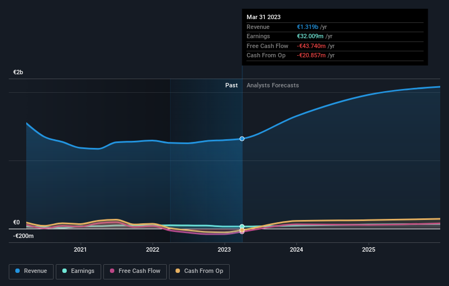Image resolution: width=449 pixels, height=286 pixels.
Task: Click the Past section label
Action: pos(231,85)
